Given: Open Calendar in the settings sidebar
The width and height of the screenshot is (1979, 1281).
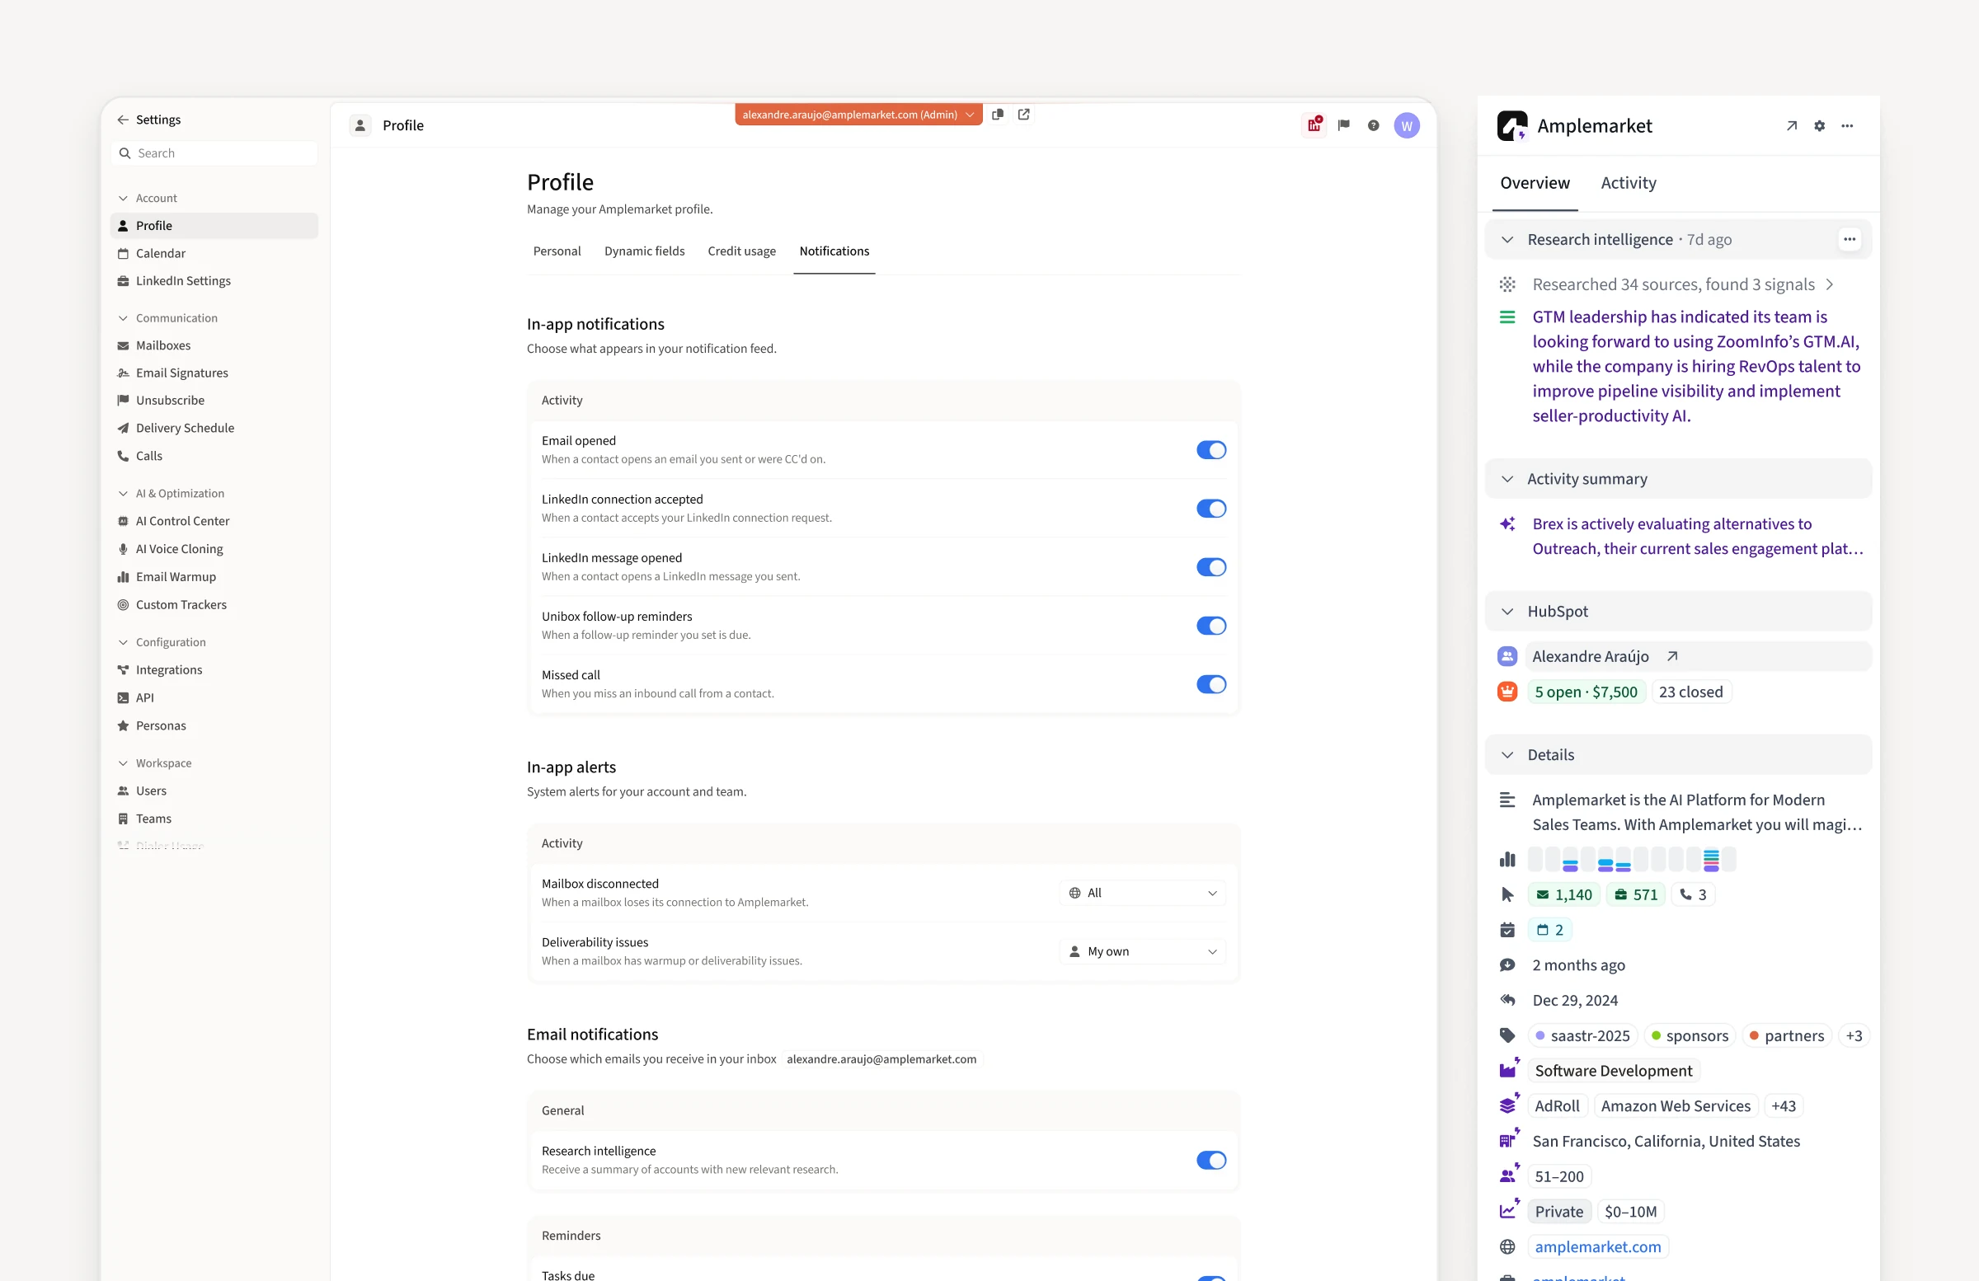Looking at the screenshot, I should point(214,254).
